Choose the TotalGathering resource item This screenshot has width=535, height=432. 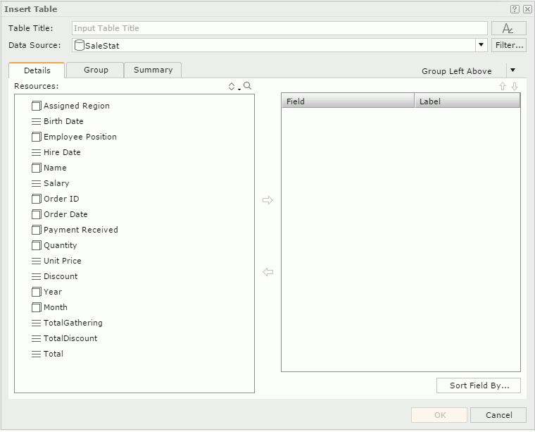point(73,323)
